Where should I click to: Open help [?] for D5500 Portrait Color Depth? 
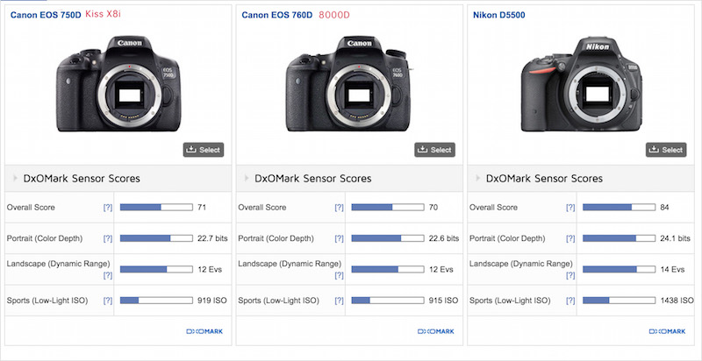(570, 238)
